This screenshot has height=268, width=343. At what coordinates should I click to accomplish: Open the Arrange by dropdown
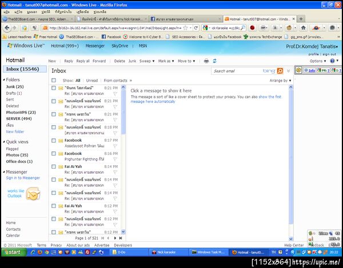(x=280, y=81)
